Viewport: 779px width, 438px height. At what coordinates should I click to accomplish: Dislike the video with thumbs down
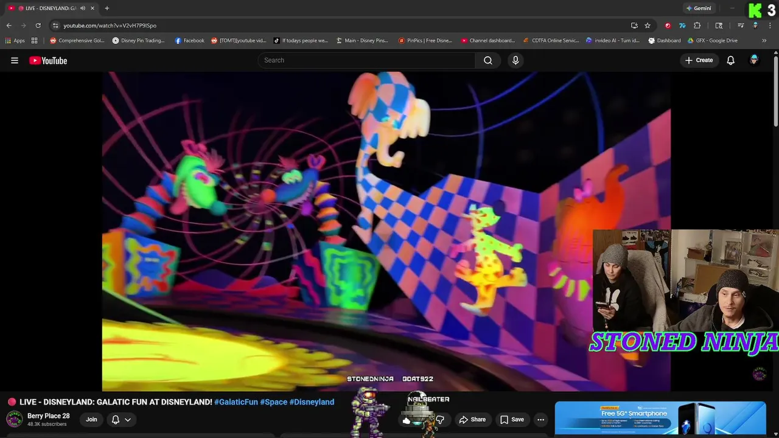click(x=440, y=419)
